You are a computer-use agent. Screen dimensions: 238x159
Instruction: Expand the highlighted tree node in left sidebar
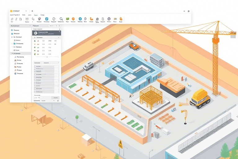click(12, 53)
